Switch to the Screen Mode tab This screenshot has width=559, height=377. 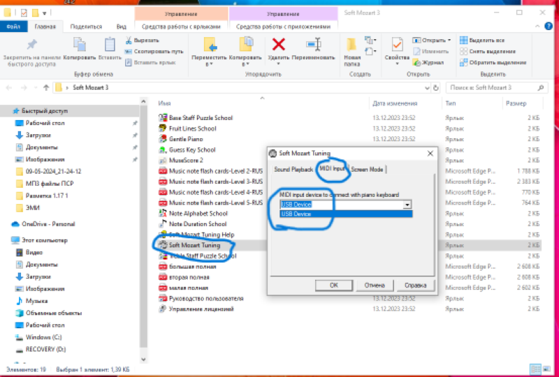click(367, 169)
